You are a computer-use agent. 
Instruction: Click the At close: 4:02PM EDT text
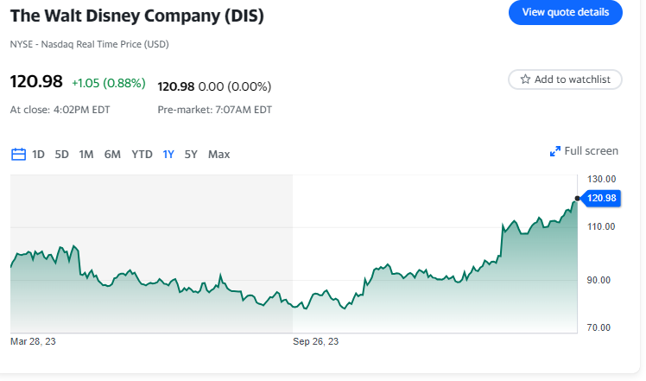60,110
